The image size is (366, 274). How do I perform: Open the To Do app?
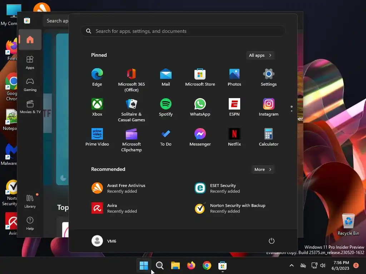click(x=166, y=137)
